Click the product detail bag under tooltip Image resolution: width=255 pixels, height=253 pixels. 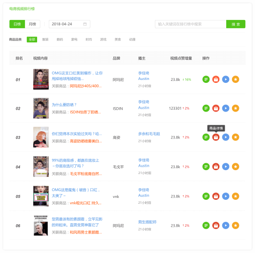216,137
